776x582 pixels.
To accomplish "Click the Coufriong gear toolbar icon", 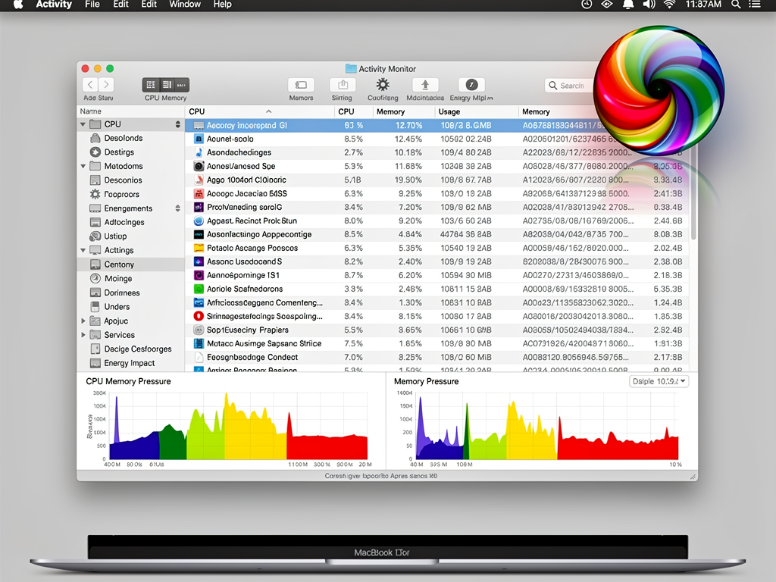I will [x=383, y=85].
